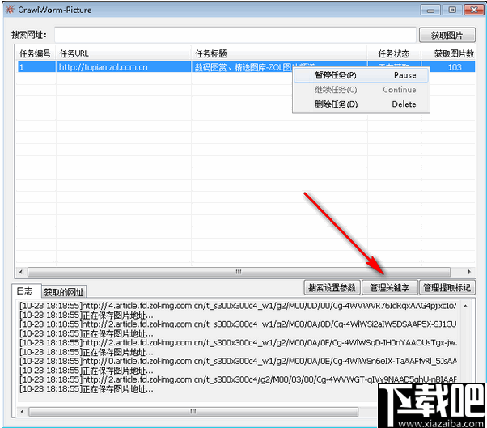487x428 pixels.
Task: Click the 任务标题 column header
Action: click(x=279, y=53)
